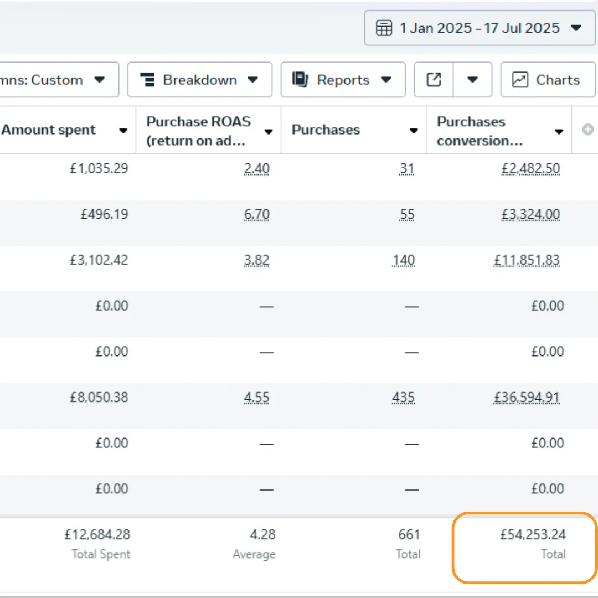Click total conversion value £54,253.24
Screen dimensions: 598x598
[x=533, y=535]
